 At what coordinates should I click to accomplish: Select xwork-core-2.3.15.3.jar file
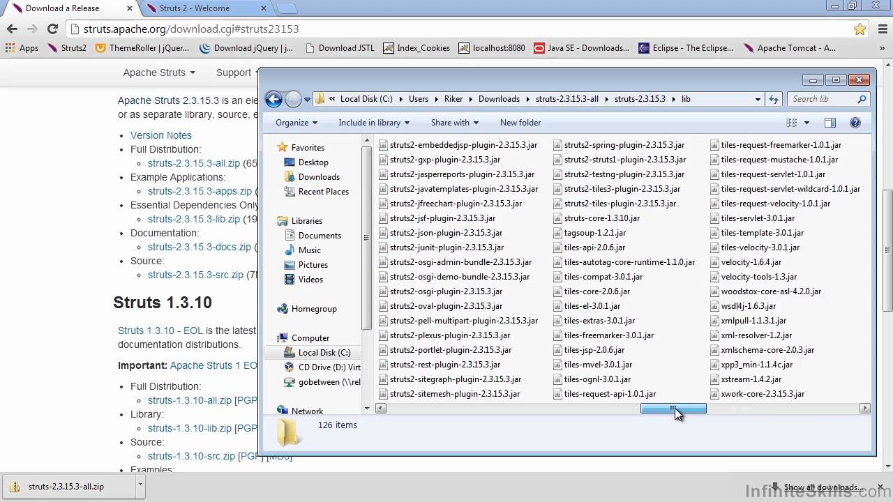coord(757,394)
